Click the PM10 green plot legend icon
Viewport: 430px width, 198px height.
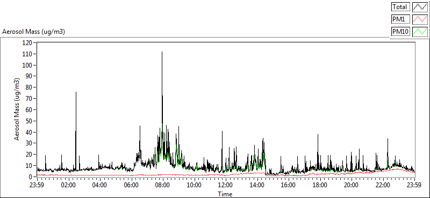[x=420, y=32]
